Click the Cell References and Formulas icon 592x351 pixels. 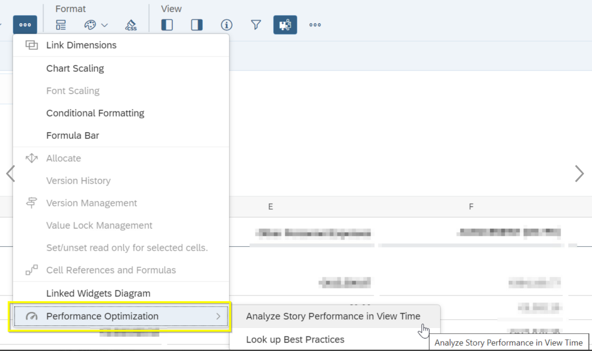click(31, 270)
